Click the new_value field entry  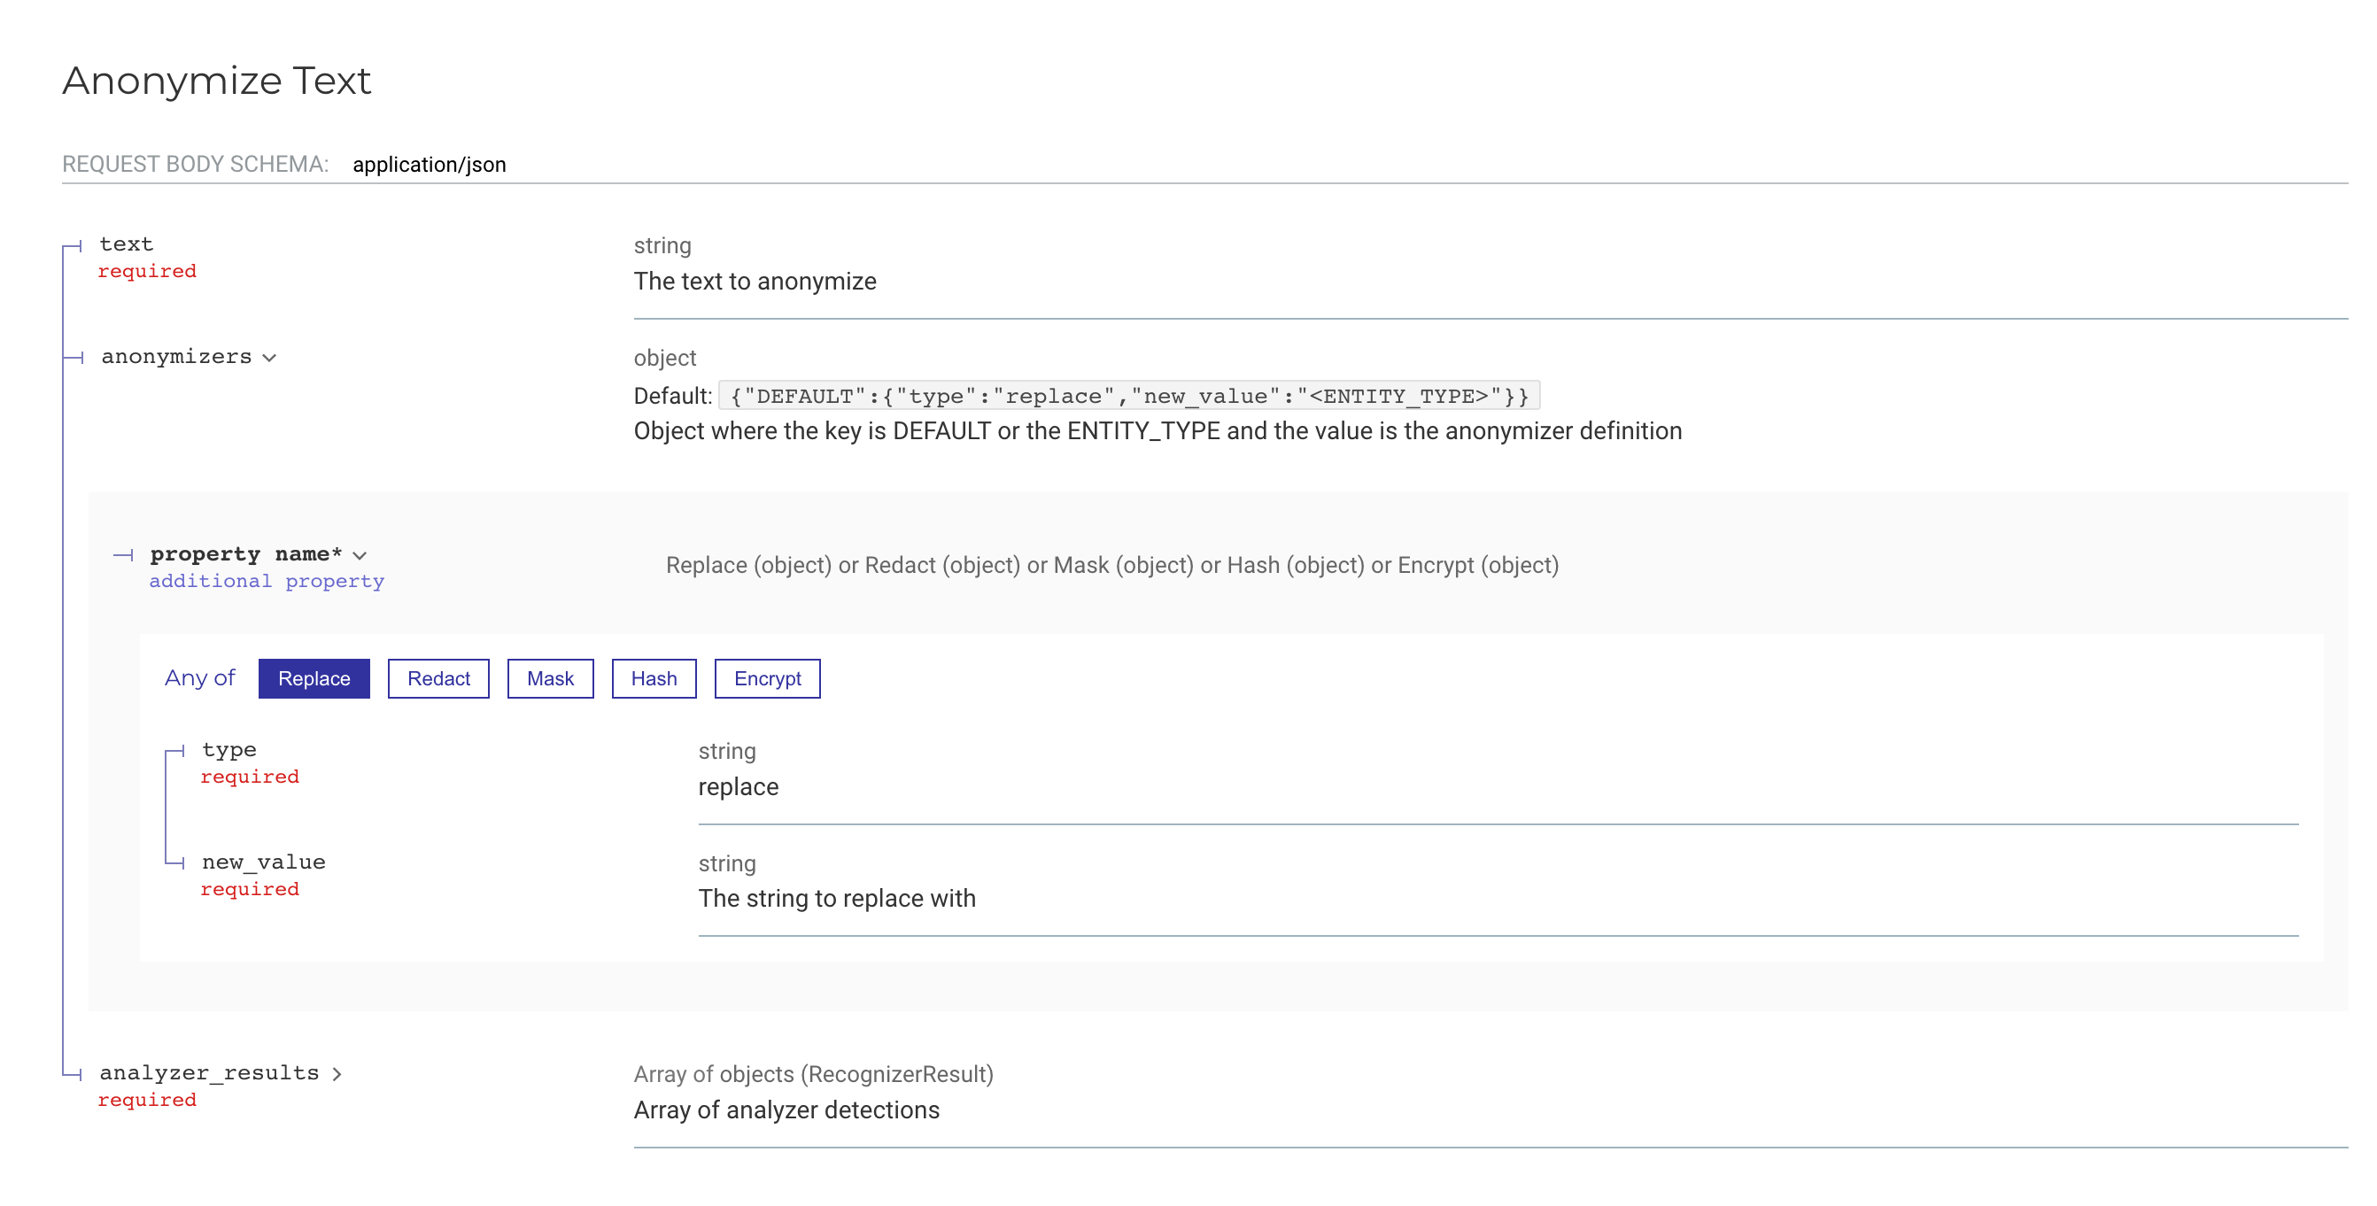click(x=263, y=861)
